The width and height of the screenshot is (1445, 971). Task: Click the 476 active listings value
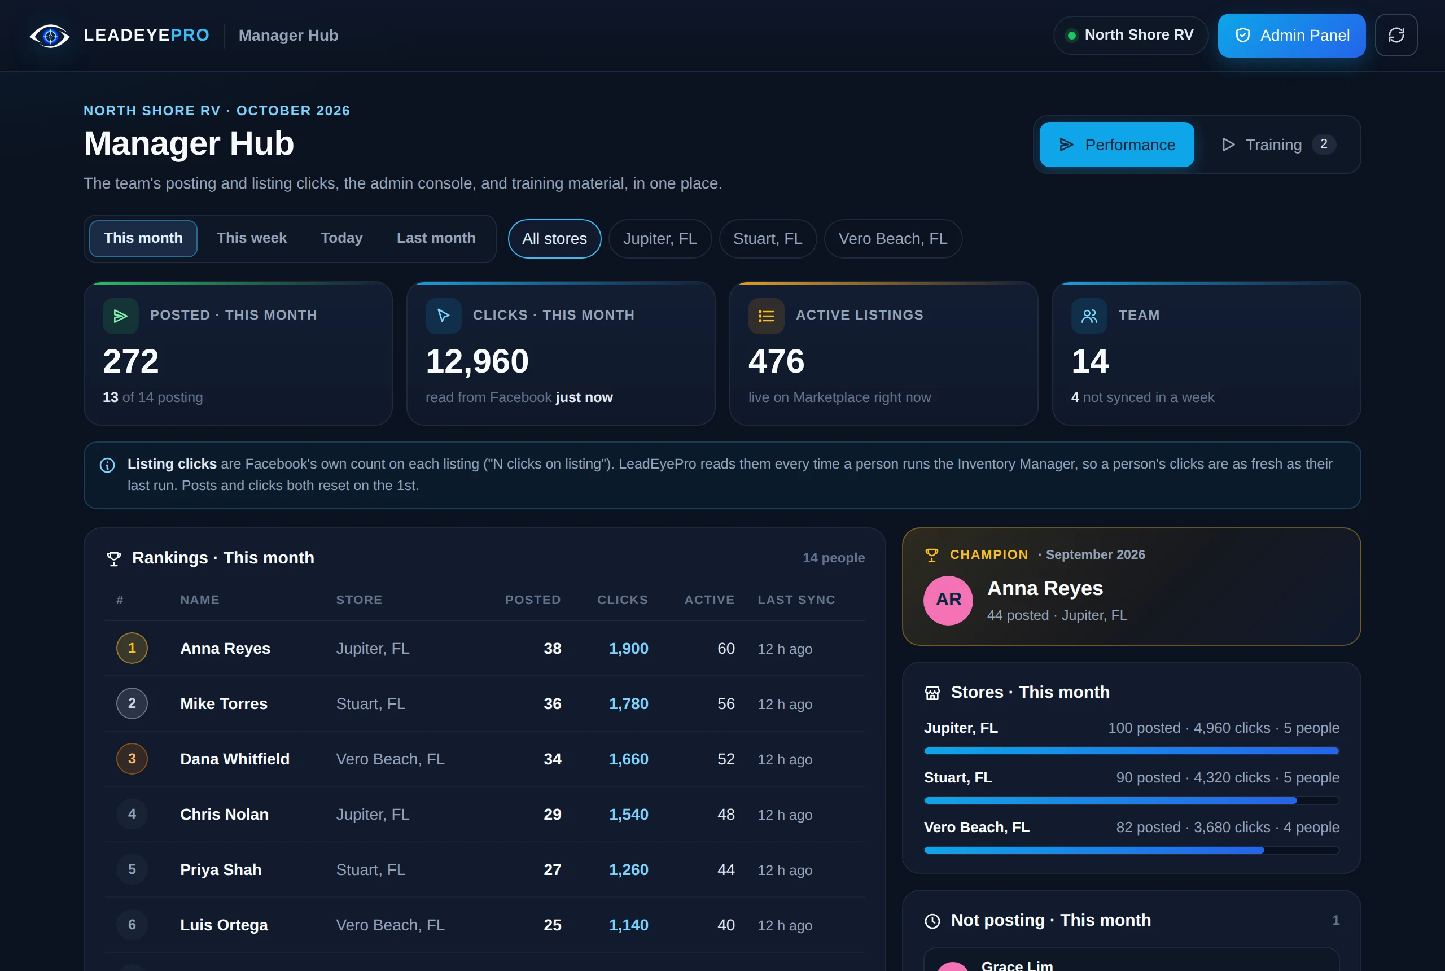pyautogui.click(x=776, y=361)
